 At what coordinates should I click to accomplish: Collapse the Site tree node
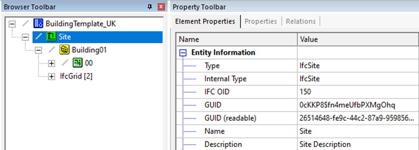[x=25, y=37]
